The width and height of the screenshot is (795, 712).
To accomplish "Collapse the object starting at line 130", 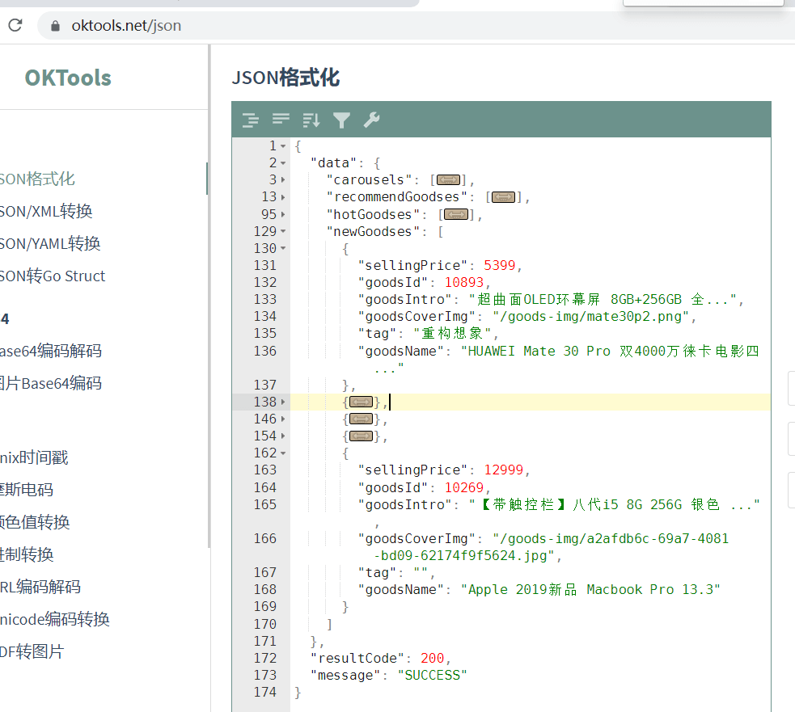I will (283, 248).
